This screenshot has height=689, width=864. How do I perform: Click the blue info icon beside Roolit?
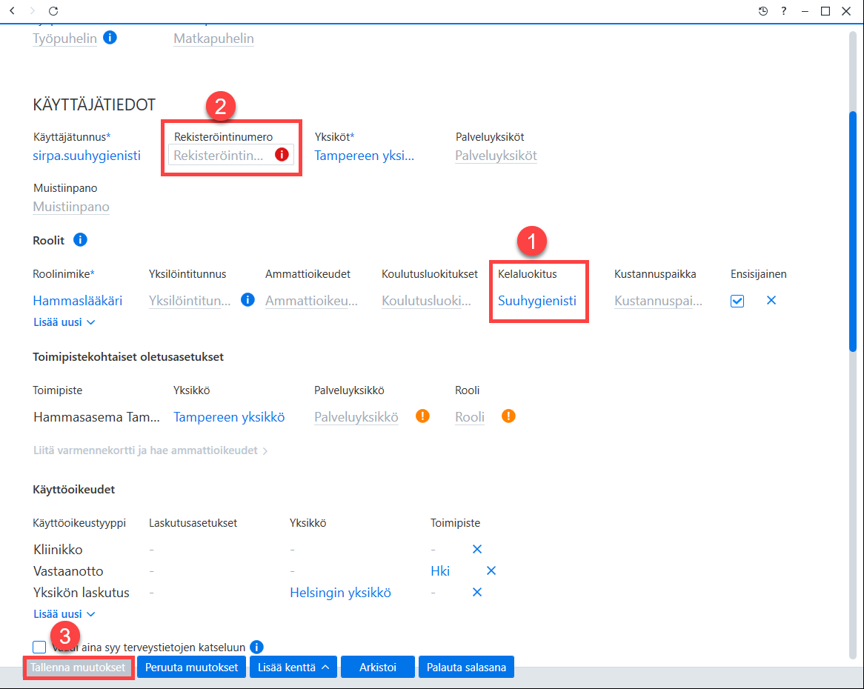[81, 240]
